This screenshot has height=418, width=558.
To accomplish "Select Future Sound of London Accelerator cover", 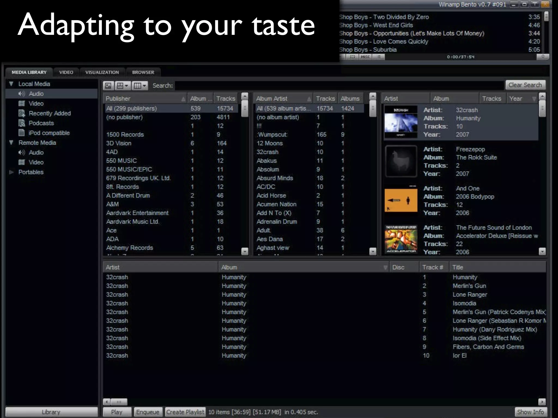I will coord(401,239).
